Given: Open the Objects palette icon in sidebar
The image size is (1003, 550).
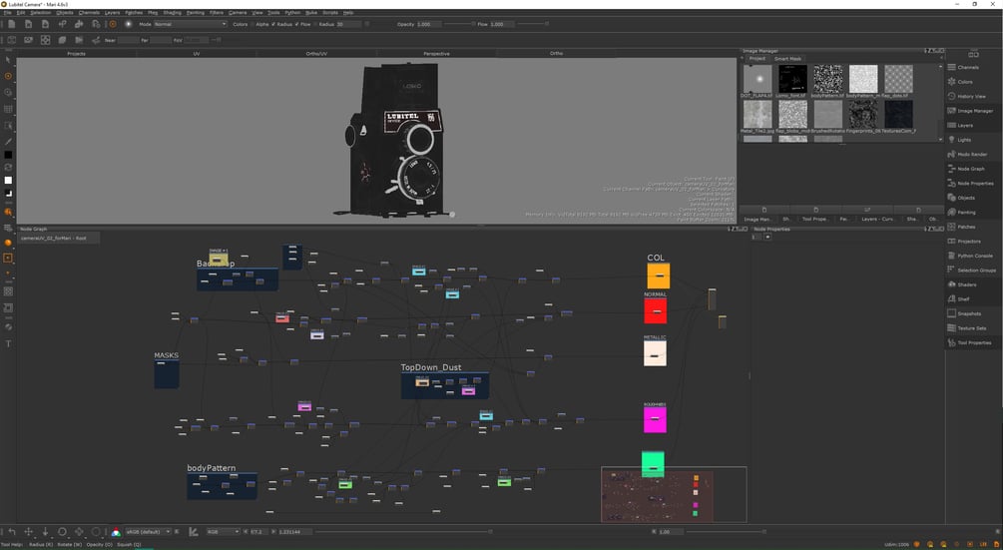Looking at the screenshot, I should (952, 198).
